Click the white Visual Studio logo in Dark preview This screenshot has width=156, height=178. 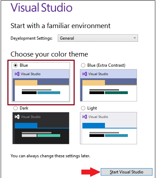coord(17,117)
